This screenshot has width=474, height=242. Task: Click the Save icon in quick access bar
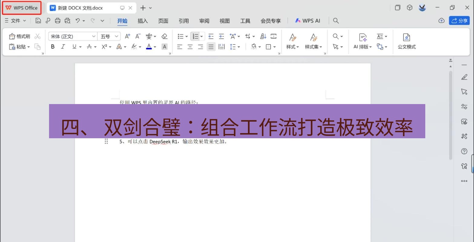coord(38,21)
